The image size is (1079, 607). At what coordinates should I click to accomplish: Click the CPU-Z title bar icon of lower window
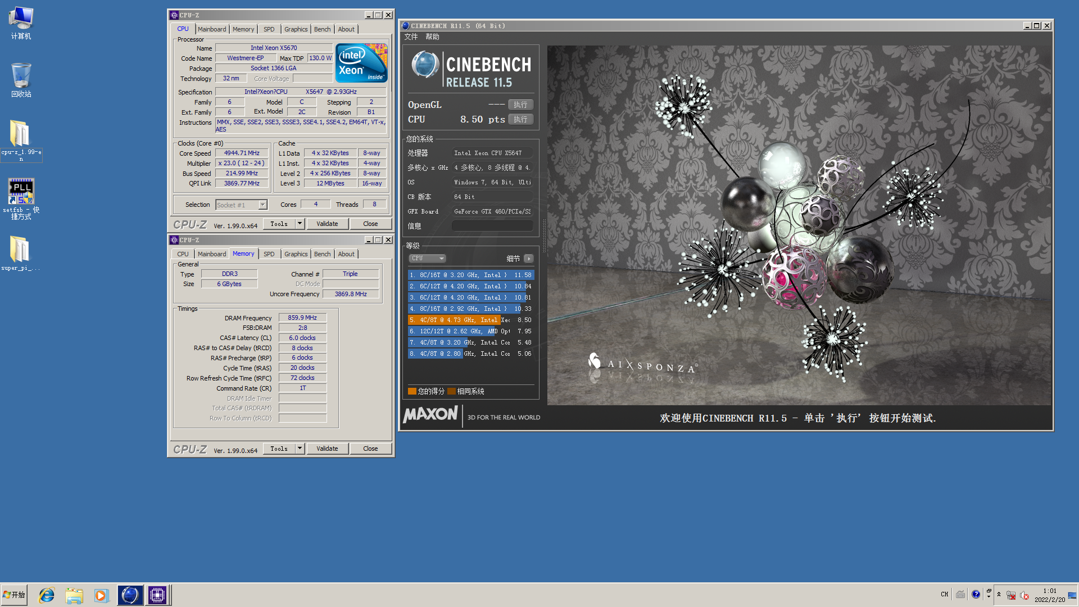click(x=174, y=240)
